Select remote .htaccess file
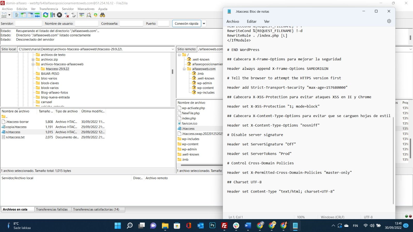The height and width of the screenshot is (232, 413). (188, 129)
